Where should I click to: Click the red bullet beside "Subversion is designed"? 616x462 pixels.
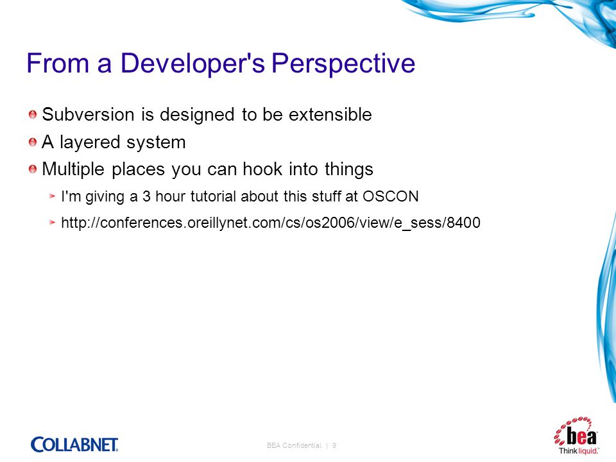[33, 115]
